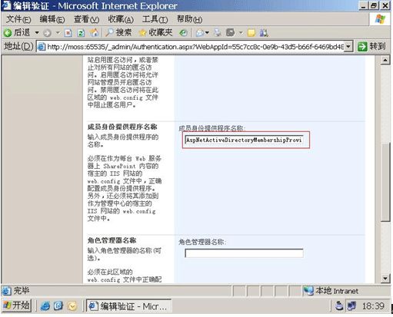
Task: Click the Windows flag logo throbber
Action: (380, 19)
